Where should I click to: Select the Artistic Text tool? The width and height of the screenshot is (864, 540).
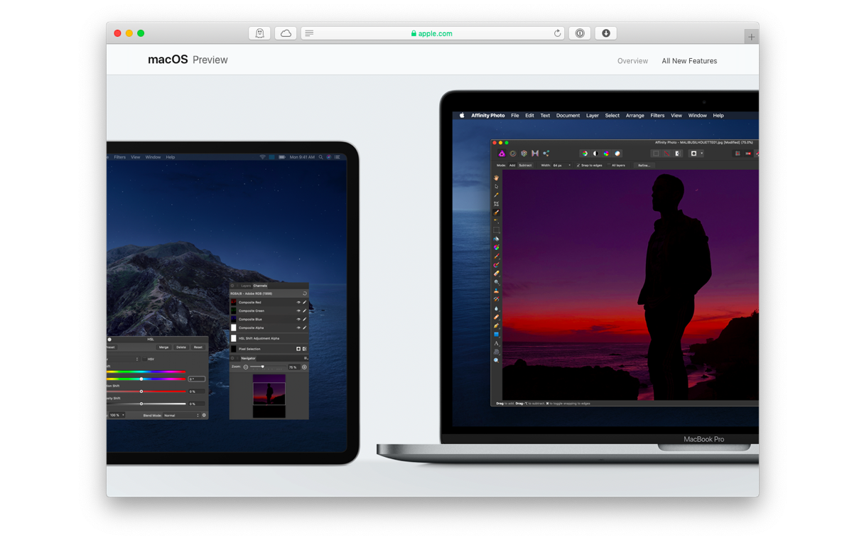tap(497, 342)
